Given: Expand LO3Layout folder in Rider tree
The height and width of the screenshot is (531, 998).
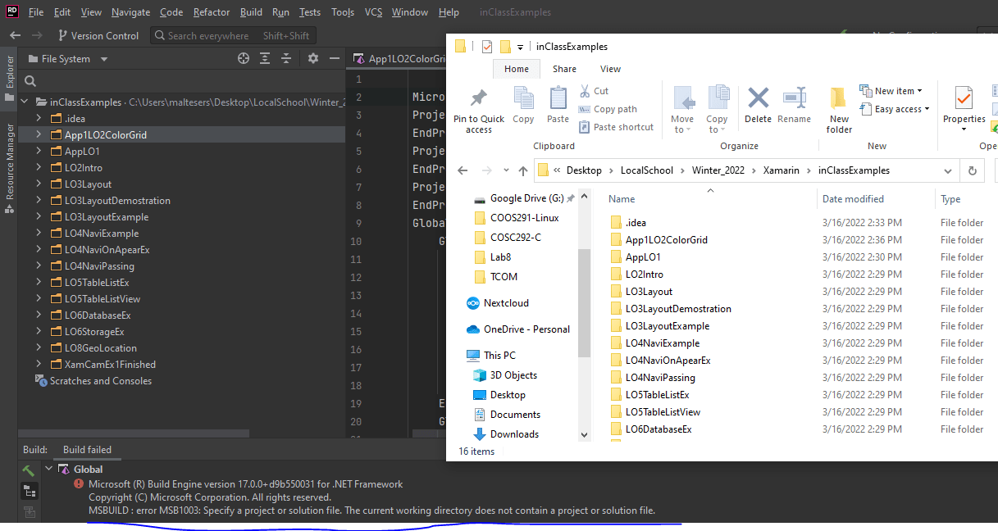Looking at the screenshot, I should point(39,184).
